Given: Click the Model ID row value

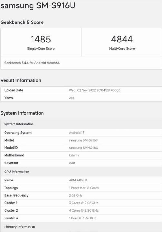Looking at the screenshot, I should pyautogui.click(x=83, y=148).
